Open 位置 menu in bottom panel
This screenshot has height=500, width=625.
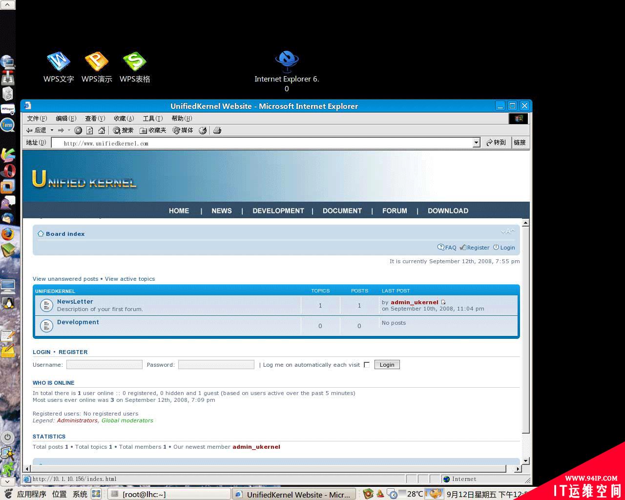click(59, 494)
